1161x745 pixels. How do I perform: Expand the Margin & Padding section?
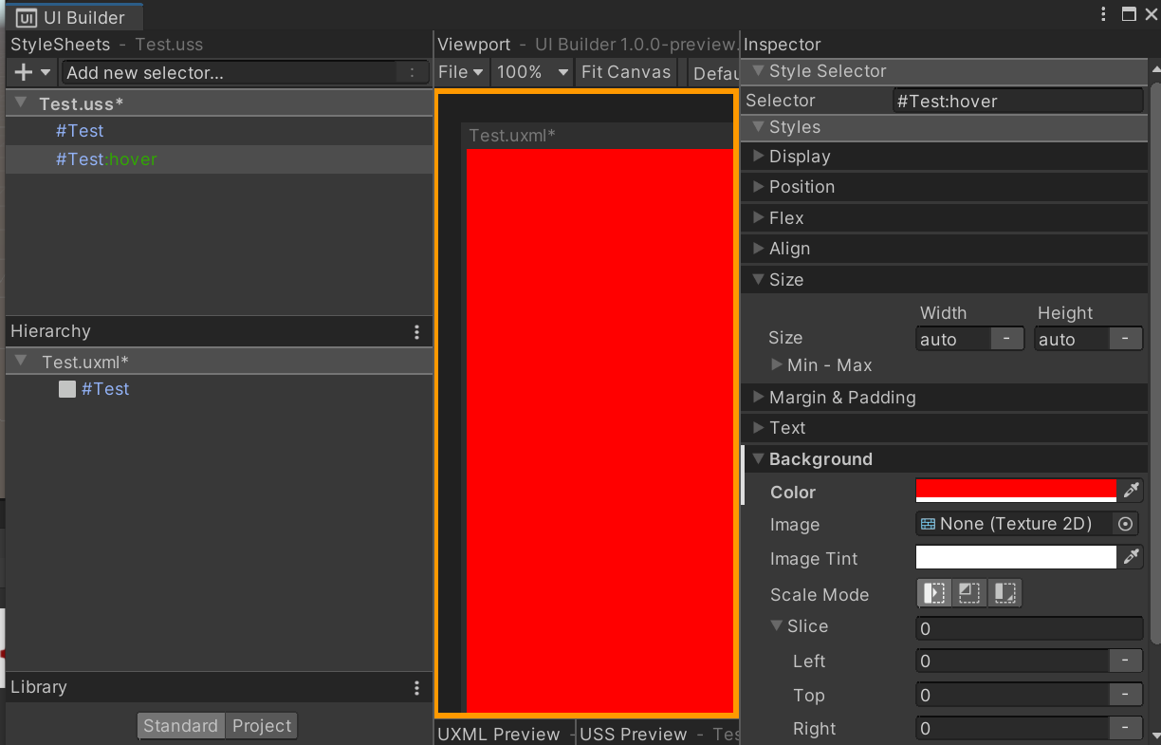757,397
